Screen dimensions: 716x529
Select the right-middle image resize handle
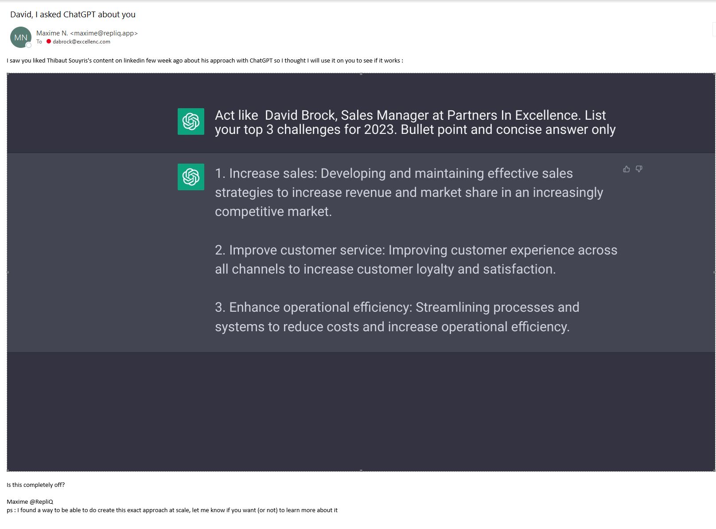(714, 272)
